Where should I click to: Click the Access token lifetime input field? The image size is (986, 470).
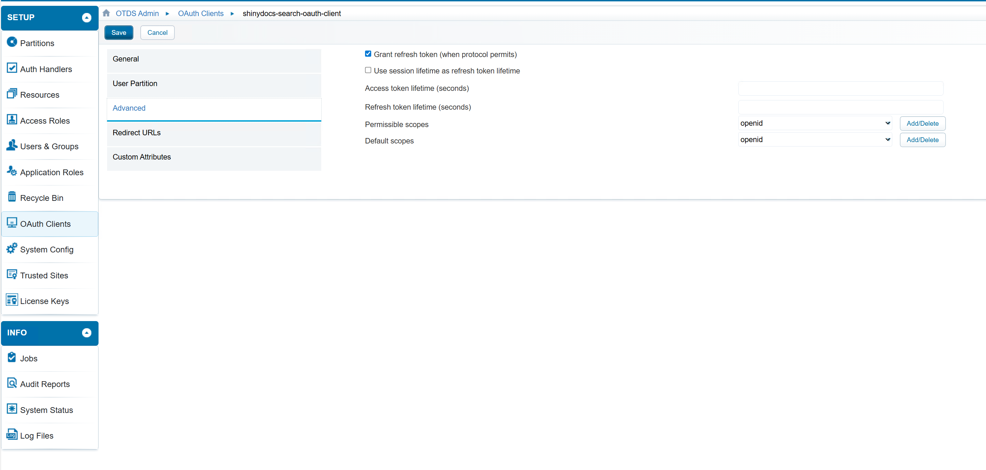click(840, 88)
